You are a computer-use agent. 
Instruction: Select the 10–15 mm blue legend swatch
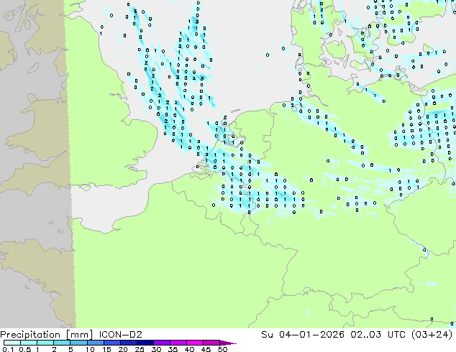[x=96, y=343]
